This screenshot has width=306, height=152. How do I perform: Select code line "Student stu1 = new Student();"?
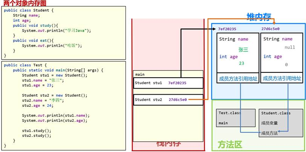[x=55, y=75]
